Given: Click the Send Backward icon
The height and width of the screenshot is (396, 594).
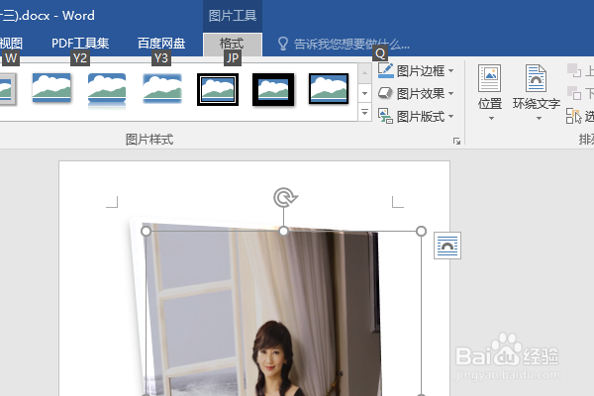Looking at the screenshot, I should [574, 93].
